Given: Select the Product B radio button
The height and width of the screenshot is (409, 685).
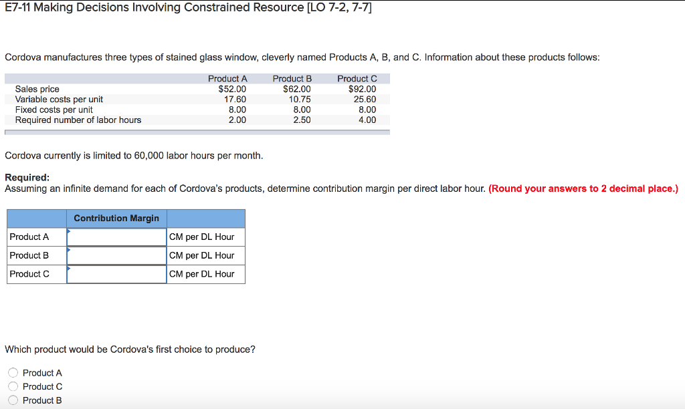Looking at the screenshot, I should click(13, 400).
